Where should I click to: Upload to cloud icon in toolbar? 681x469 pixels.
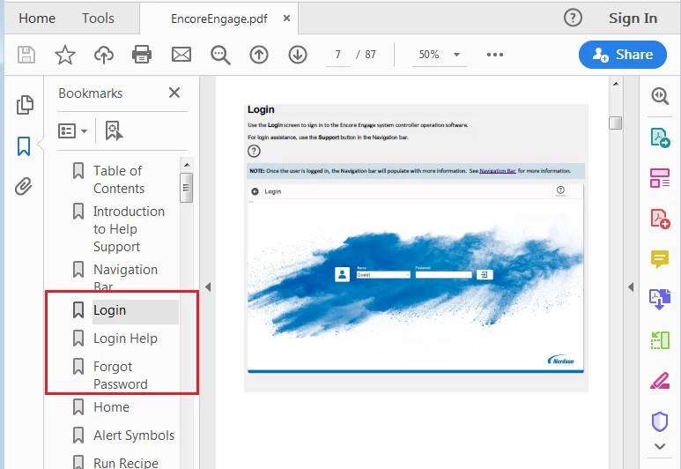click(104, 55)
